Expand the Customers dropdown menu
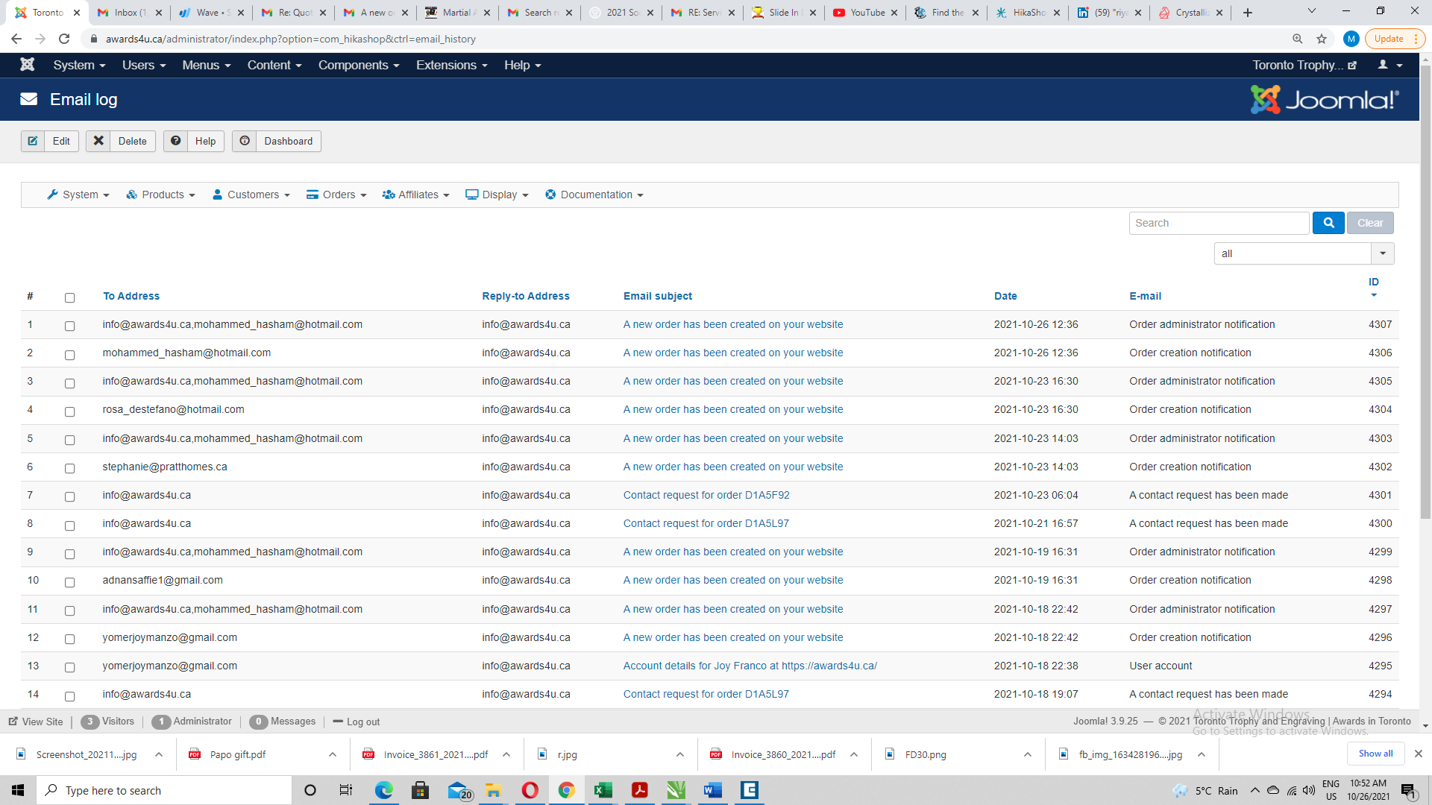 pos(251,195)
